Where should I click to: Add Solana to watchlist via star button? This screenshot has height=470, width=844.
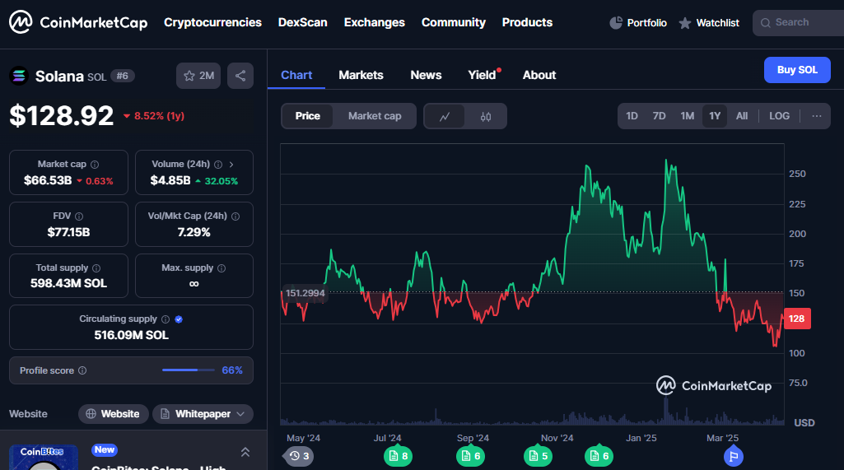(x=198, y=76)
